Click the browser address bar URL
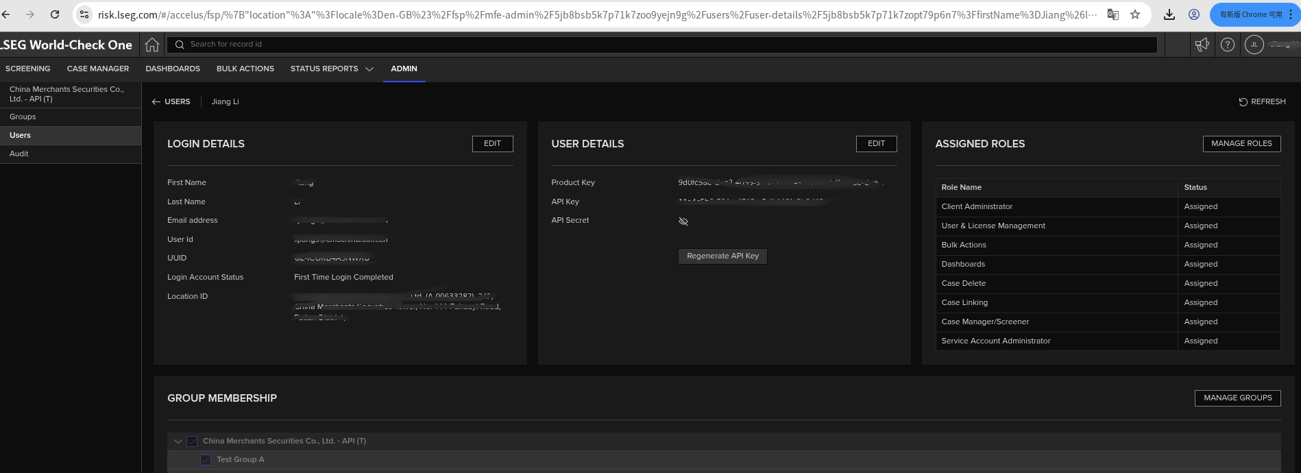 point(596,14)
